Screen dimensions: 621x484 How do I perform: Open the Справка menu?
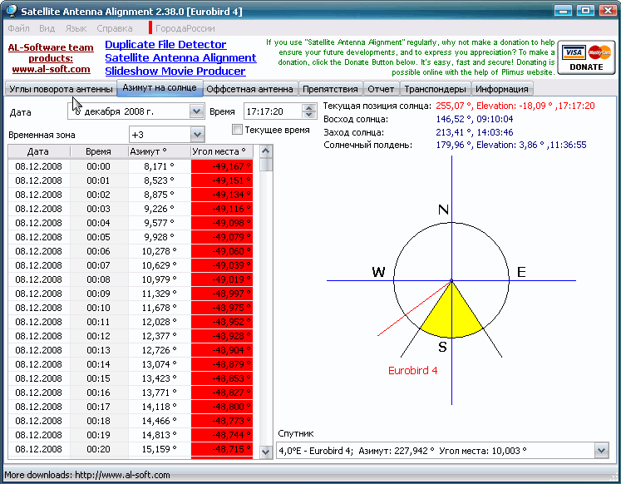coord(115,28)
